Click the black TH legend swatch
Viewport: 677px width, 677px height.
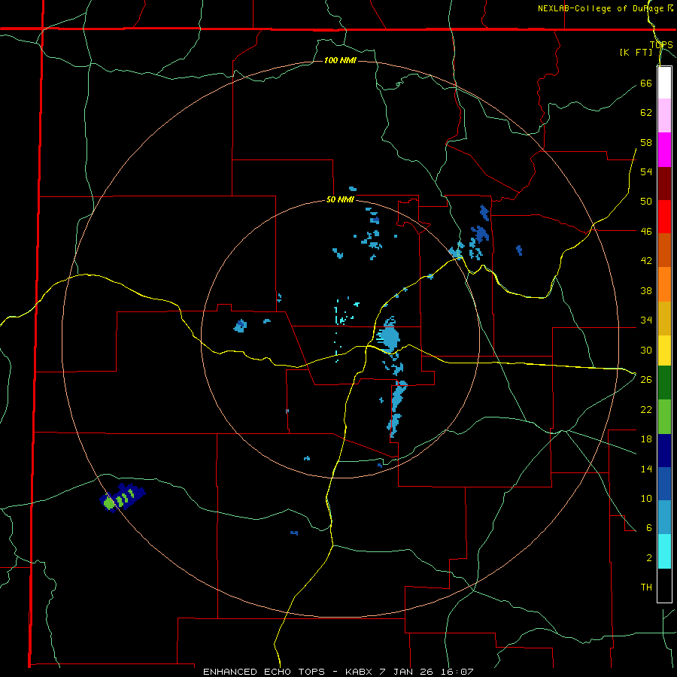coord(664,585)
